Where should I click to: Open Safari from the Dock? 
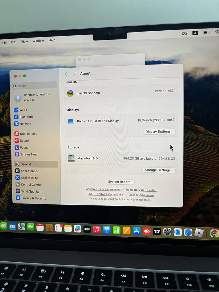coord(188,233)
